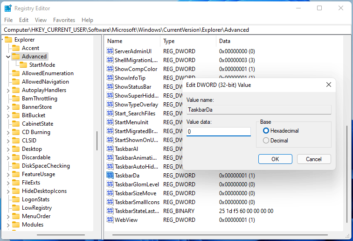The image size is (353, 241).
Task: Click the ShowCompColor value icon
Action: point(110,69)
